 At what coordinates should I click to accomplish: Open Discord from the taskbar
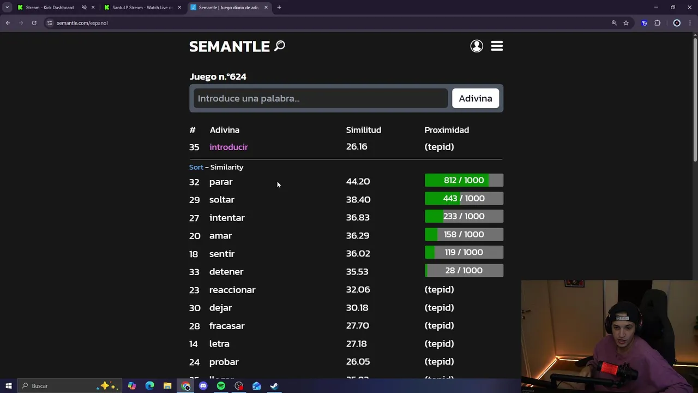tap(203, 386)
